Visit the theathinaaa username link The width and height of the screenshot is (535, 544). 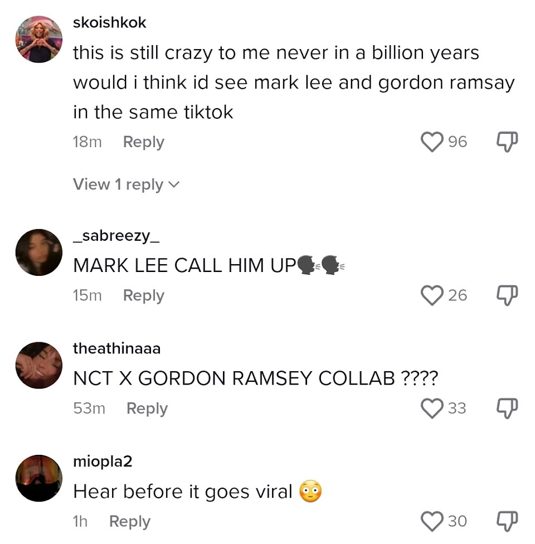pyautogui.click(x=117, y=348)
